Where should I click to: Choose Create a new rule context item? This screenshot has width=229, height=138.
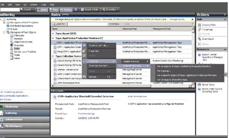(99, 45)
